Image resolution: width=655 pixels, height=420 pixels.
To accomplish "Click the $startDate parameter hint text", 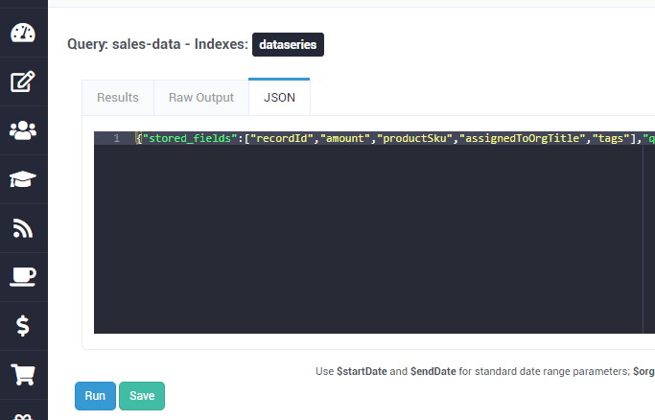I will tap(362, 371).
